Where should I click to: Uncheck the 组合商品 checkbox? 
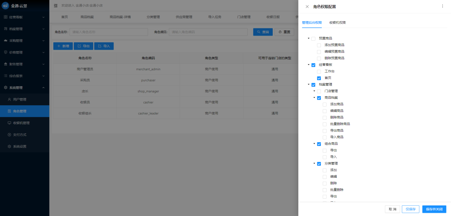pyautogui.click(x=319, y=144)
